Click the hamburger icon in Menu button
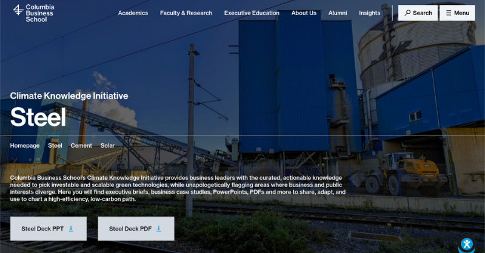Screen dimensions: 485x253 (449, 13)
